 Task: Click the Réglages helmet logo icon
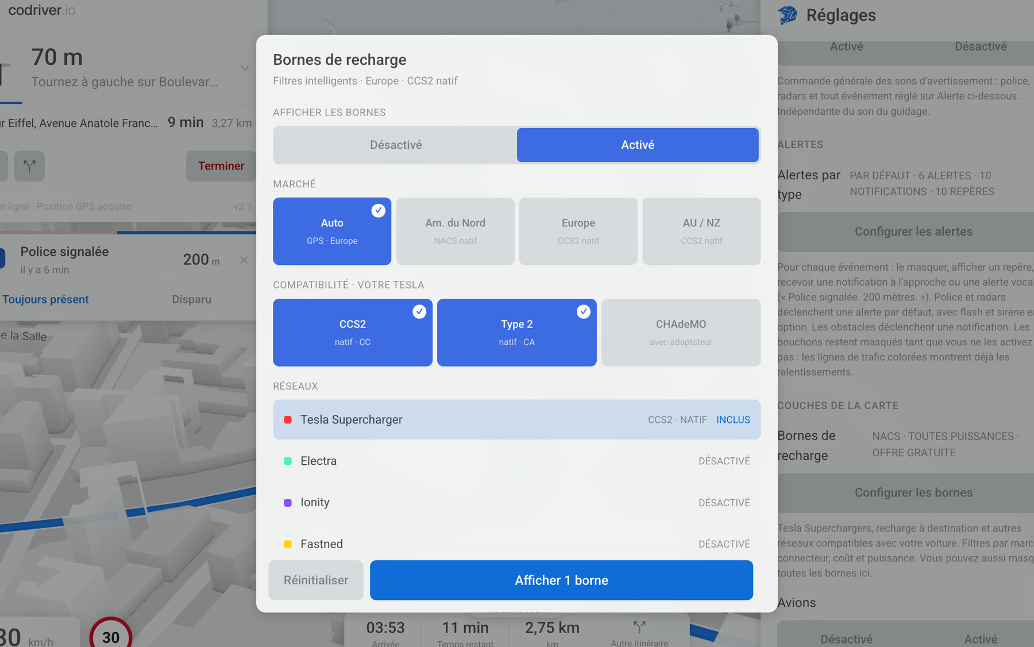pyautogui.click(x=788, y=15)
